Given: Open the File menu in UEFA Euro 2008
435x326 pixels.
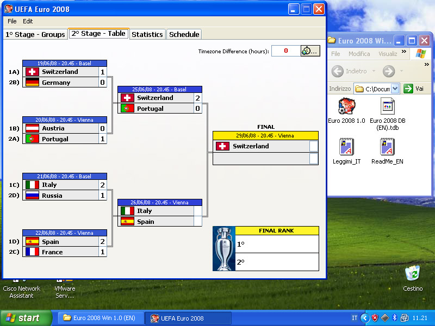Looking at the screenshot, I should coord(12,21).
